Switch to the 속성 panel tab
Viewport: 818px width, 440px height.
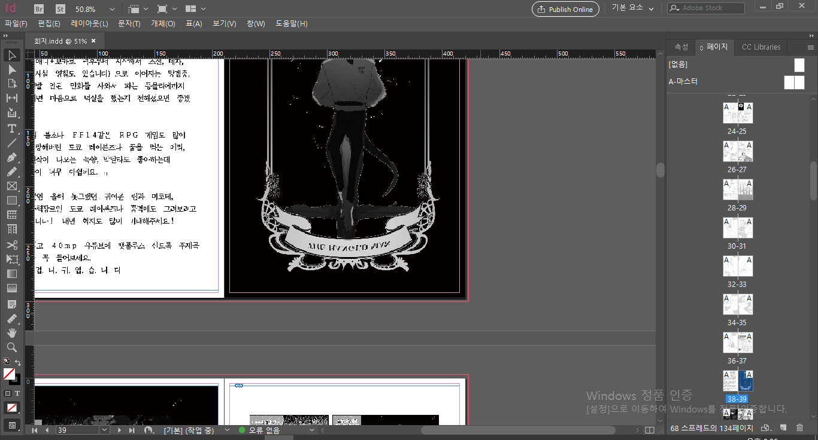[681, 47]
